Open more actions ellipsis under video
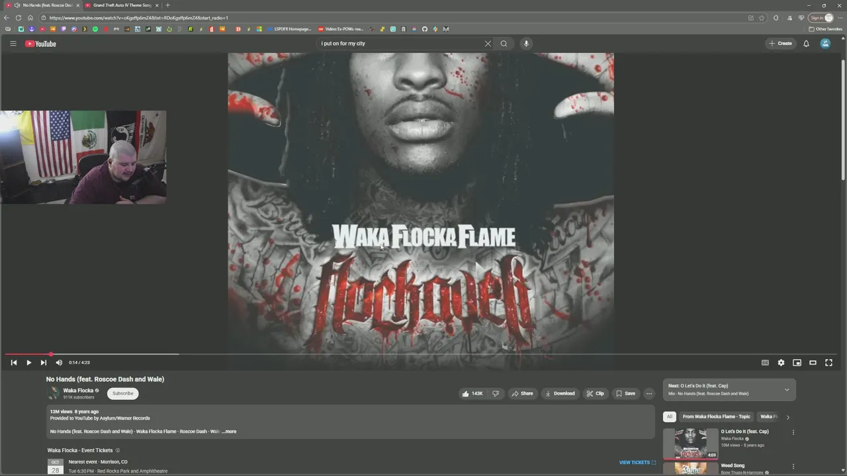The width and height of the screenshot is (847, 476). (x=649, y=393)
